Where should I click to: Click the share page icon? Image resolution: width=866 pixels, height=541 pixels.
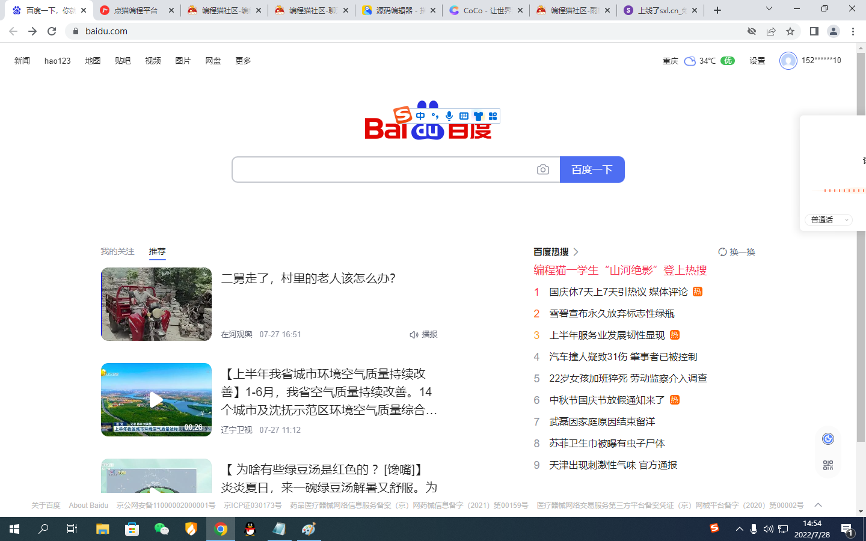click(771, 31)
